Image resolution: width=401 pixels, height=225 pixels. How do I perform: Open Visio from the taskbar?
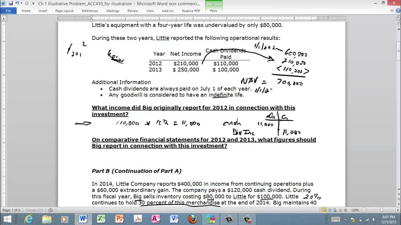(174, 219)
